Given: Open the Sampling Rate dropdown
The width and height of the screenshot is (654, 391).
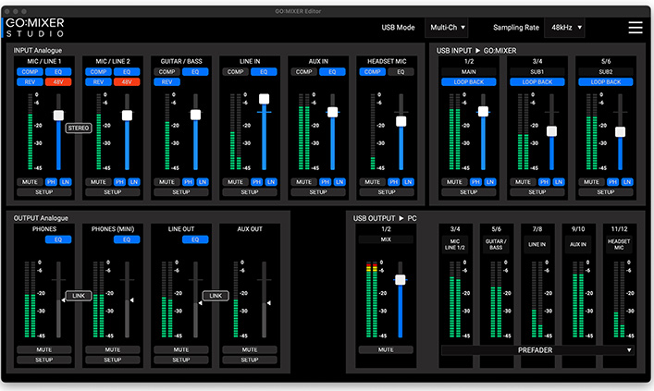Looking at the screenshot, I should click(564, 28).
